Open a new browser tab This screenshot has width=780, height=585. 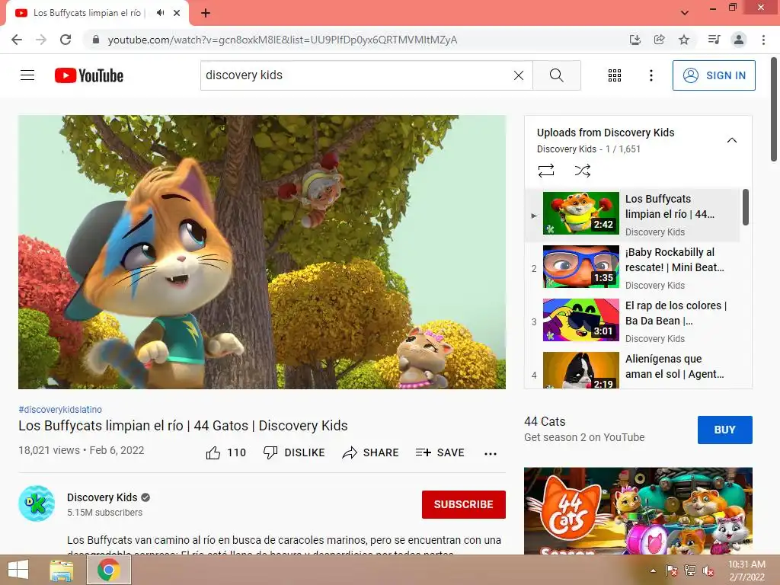[206, 14]
